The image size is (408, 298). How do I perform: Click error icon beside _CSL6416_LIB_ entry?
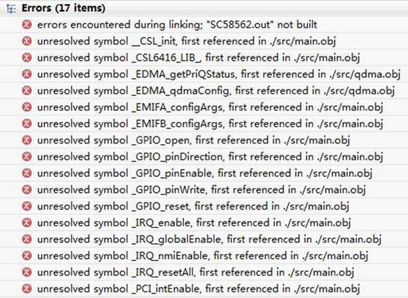(26, 57)
